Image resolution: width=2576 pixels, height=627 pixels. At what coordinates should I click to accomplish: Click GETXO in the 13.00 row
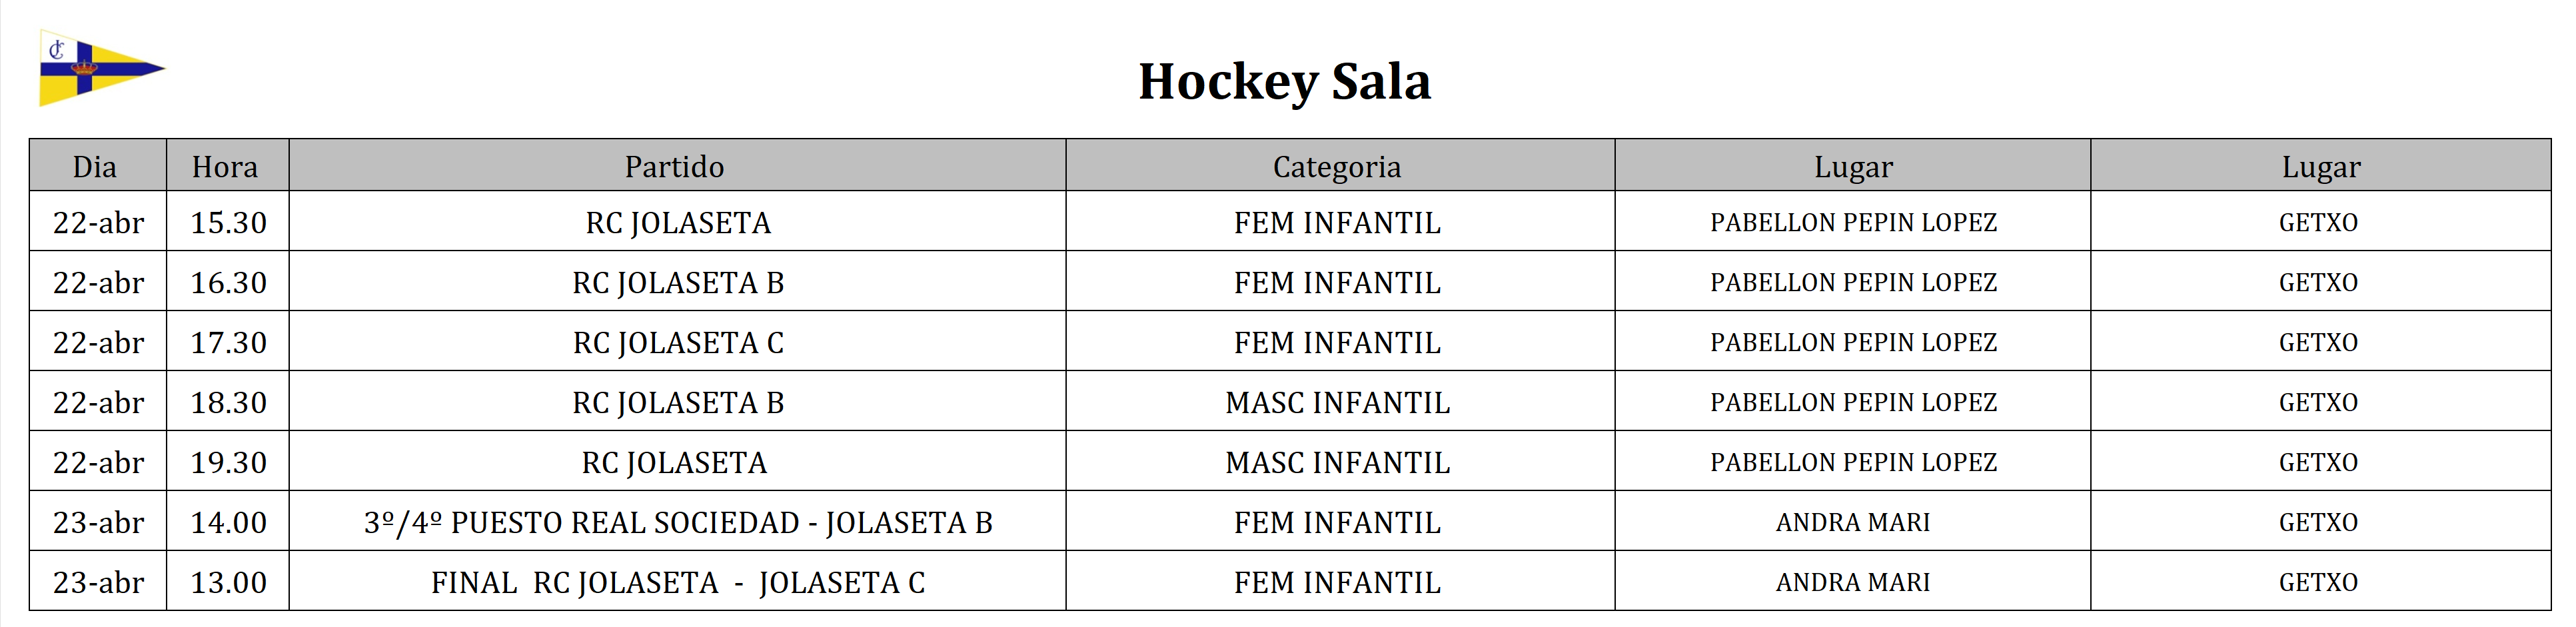tap(2318, 582)
